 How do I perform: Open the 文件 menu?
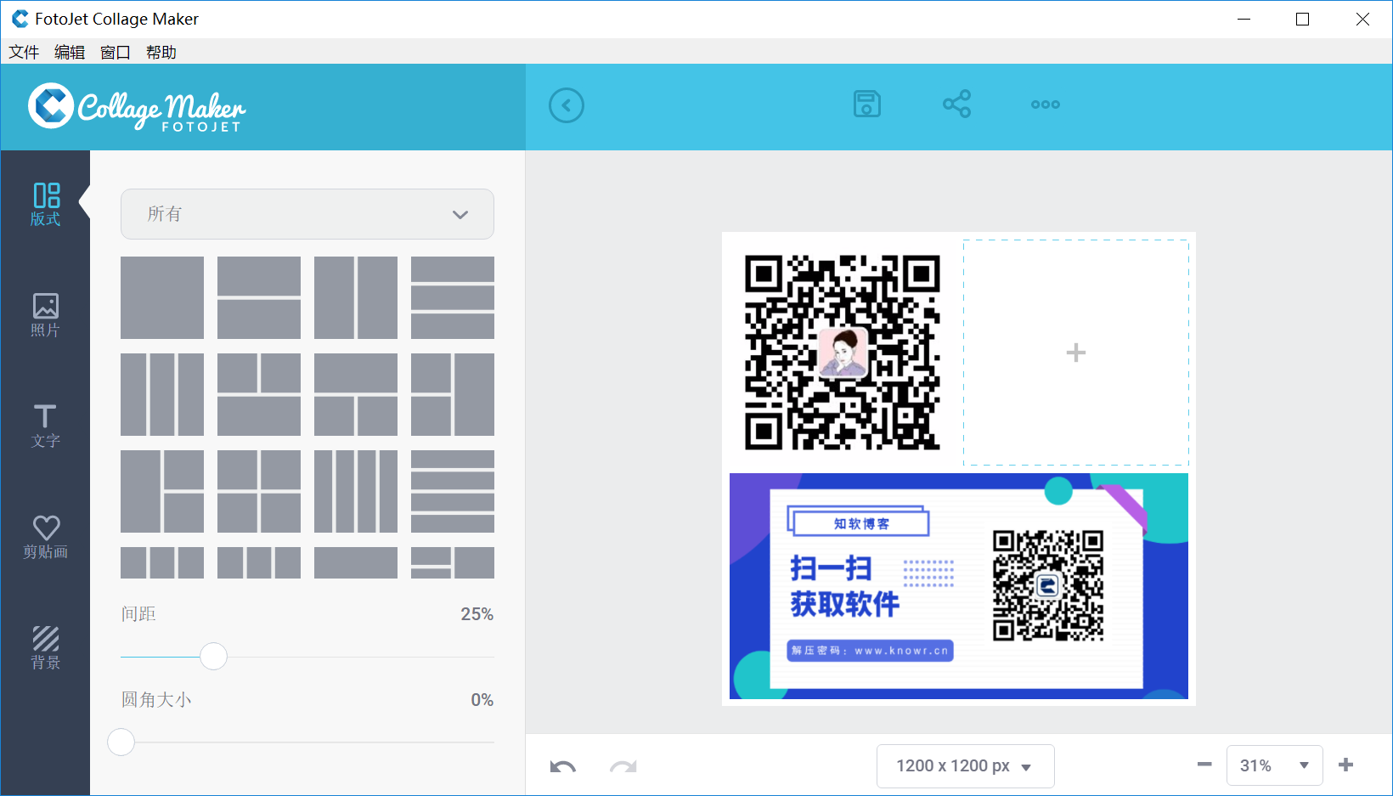click(x=24, y=52)
